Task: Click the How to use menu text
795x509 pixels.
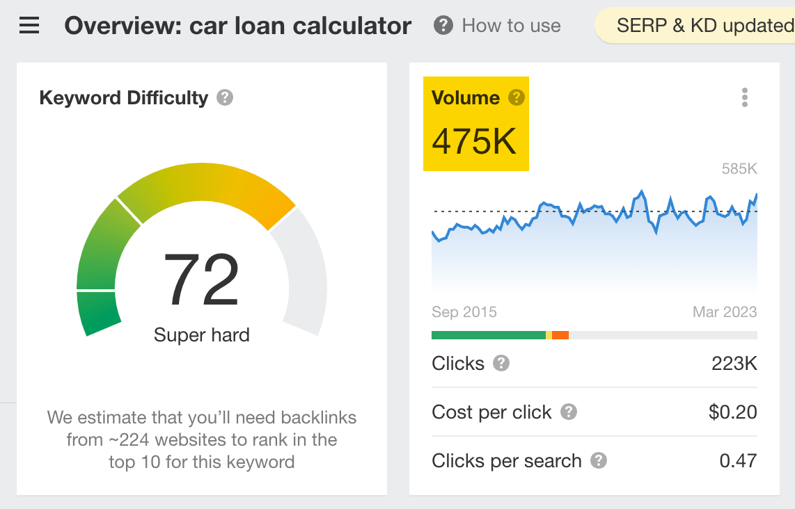Action: pos(510,26)
